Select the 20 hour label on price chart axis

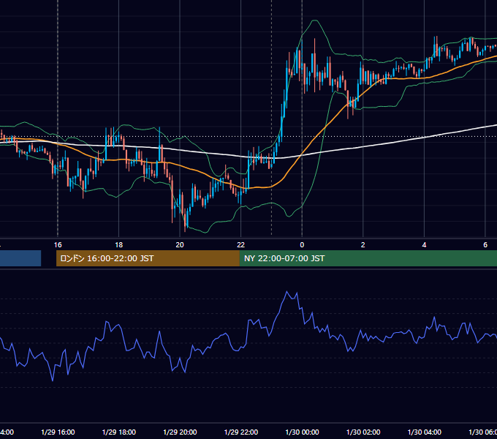180,245
